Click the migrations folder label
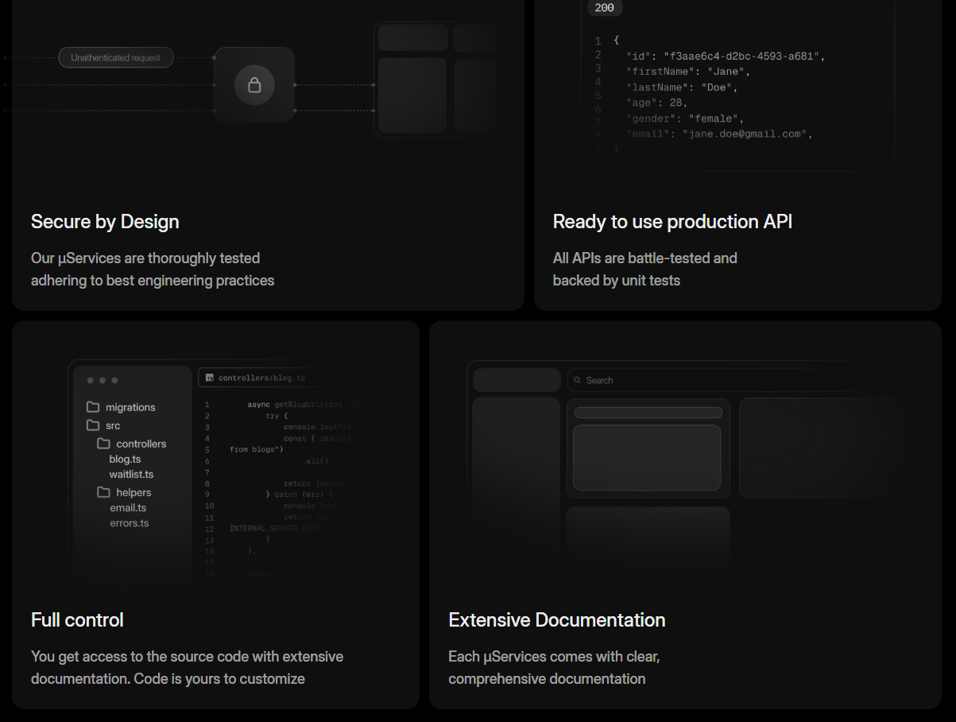Viewport: 956px width, 722px height. pos(130,407)
